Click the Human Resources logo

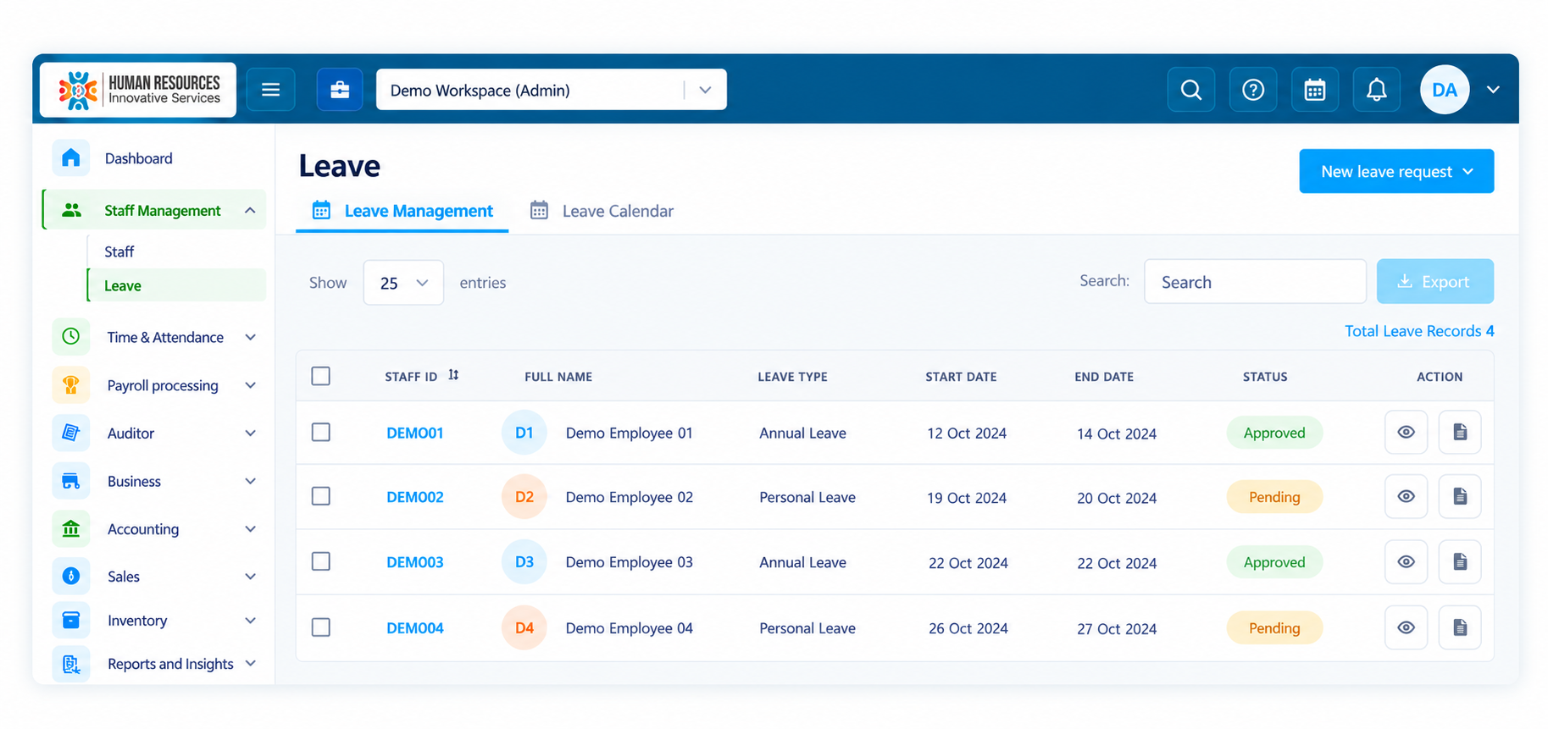coord(138,90)
